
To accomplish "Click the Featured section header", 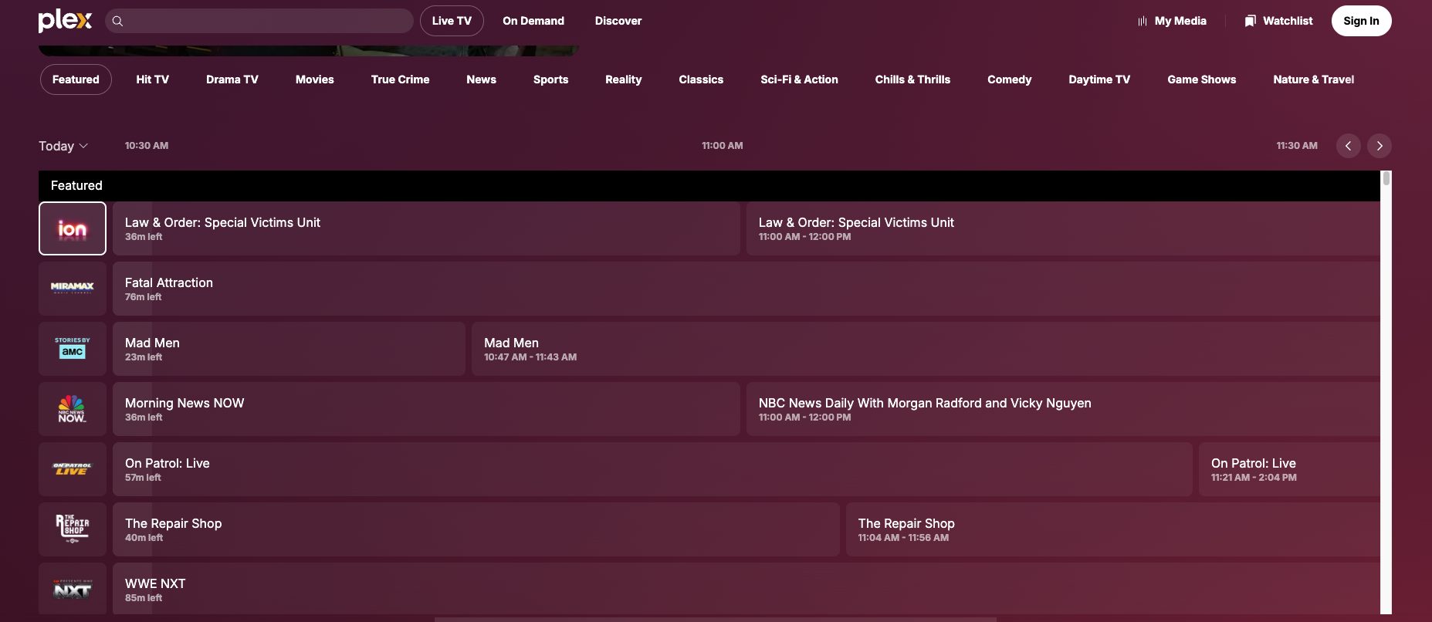I will [709, 185].
